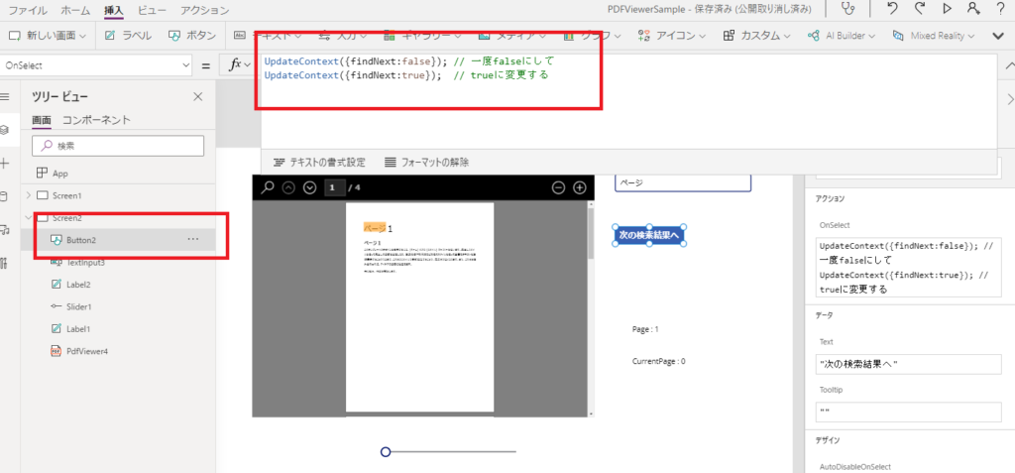1015x473 pixels.
Task: Select Slider1 in the tree view
Action: click(x=78, y=306)
